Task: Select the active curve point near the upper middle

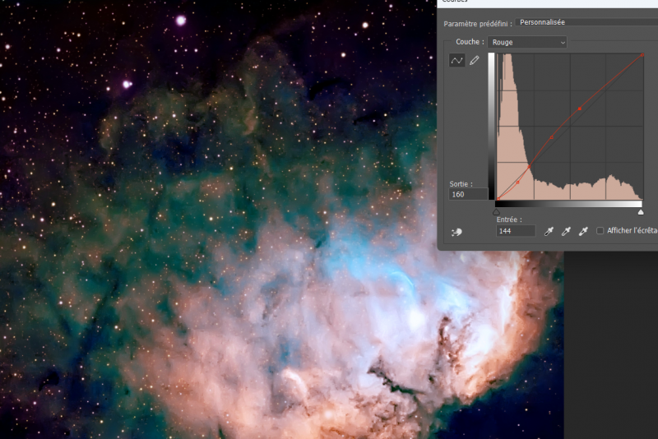Action: [580, 109]
